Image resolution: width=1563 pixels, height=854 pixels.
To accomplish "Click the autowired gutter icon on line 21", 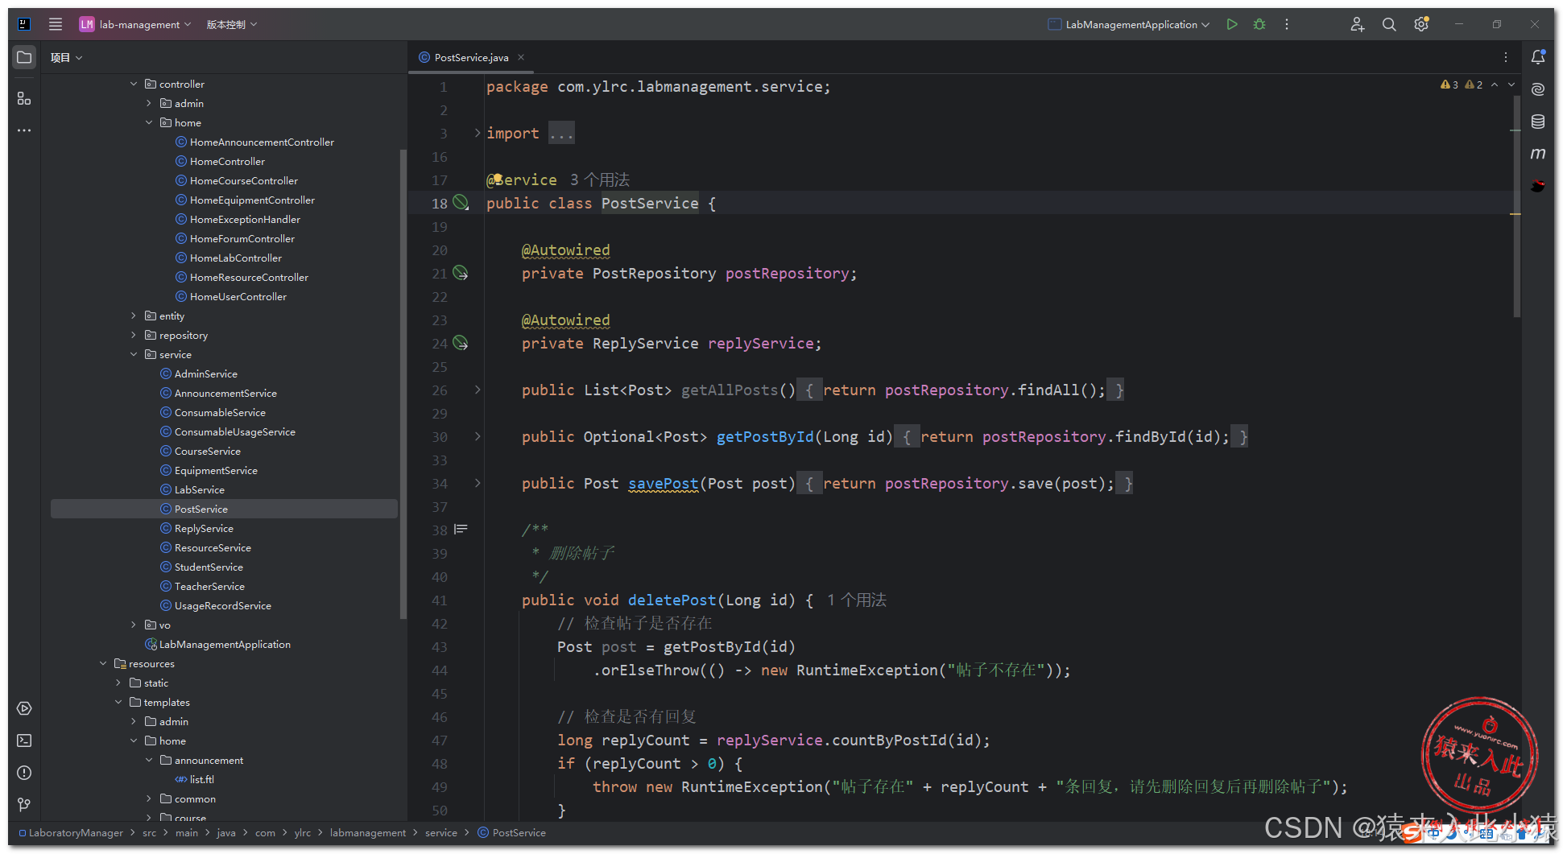I will [461, 273].
